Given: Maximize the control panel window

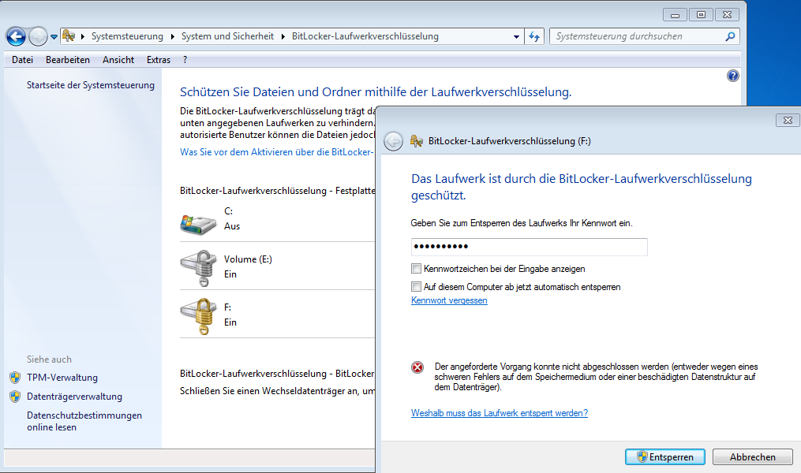Looking at the screenshot, I should point(701,15).
